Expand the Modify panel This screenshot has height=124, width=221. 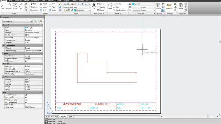tap(46, 13)
